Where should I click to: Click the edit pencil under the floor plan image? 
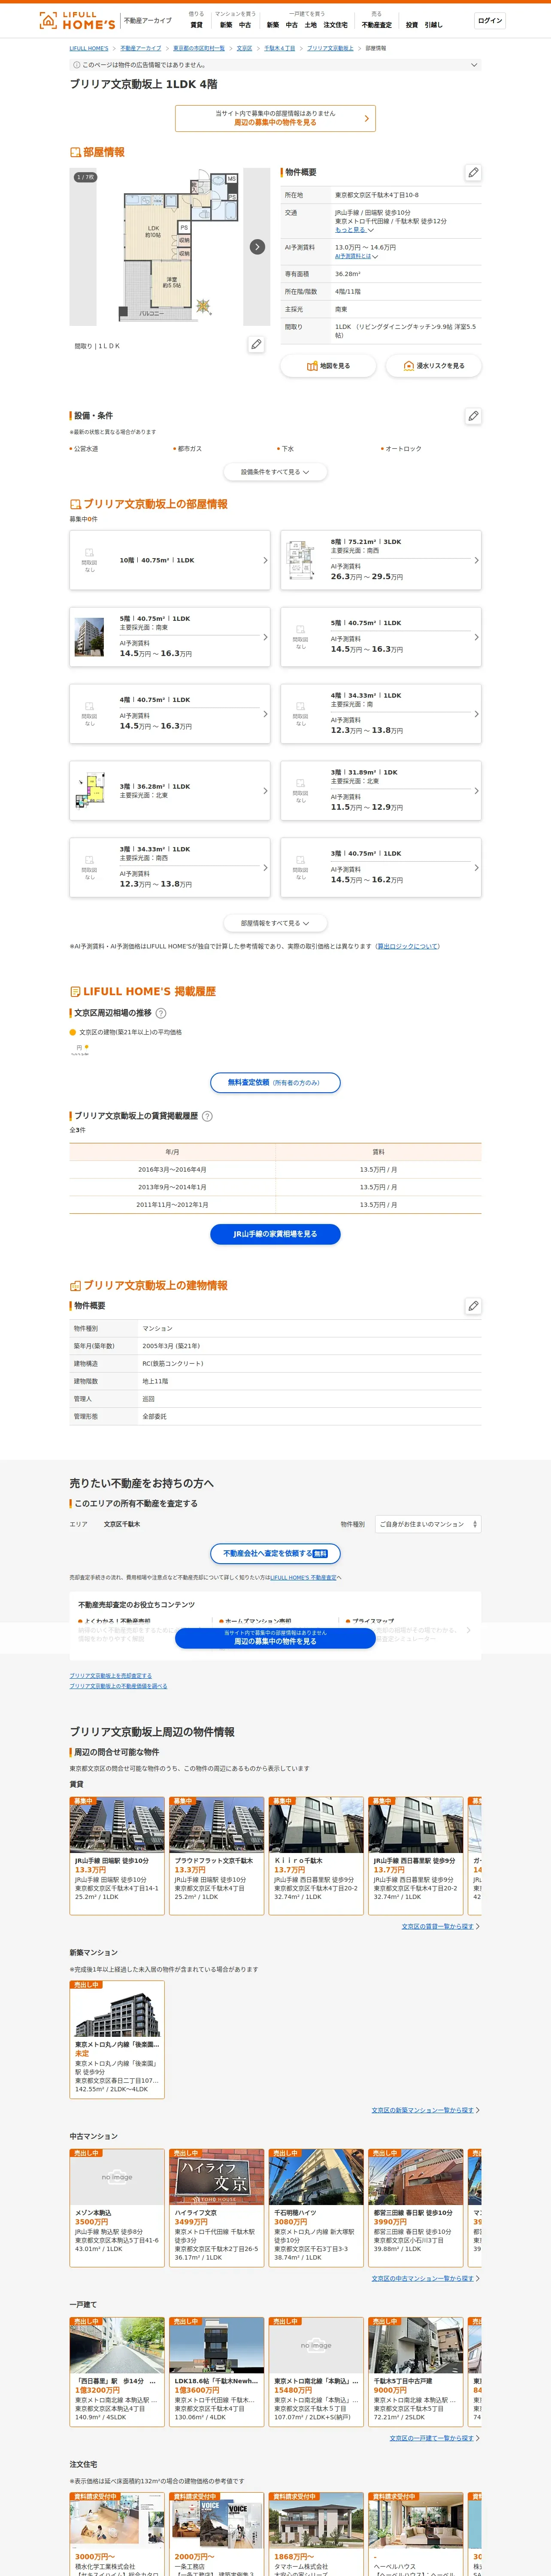point(256,344)
